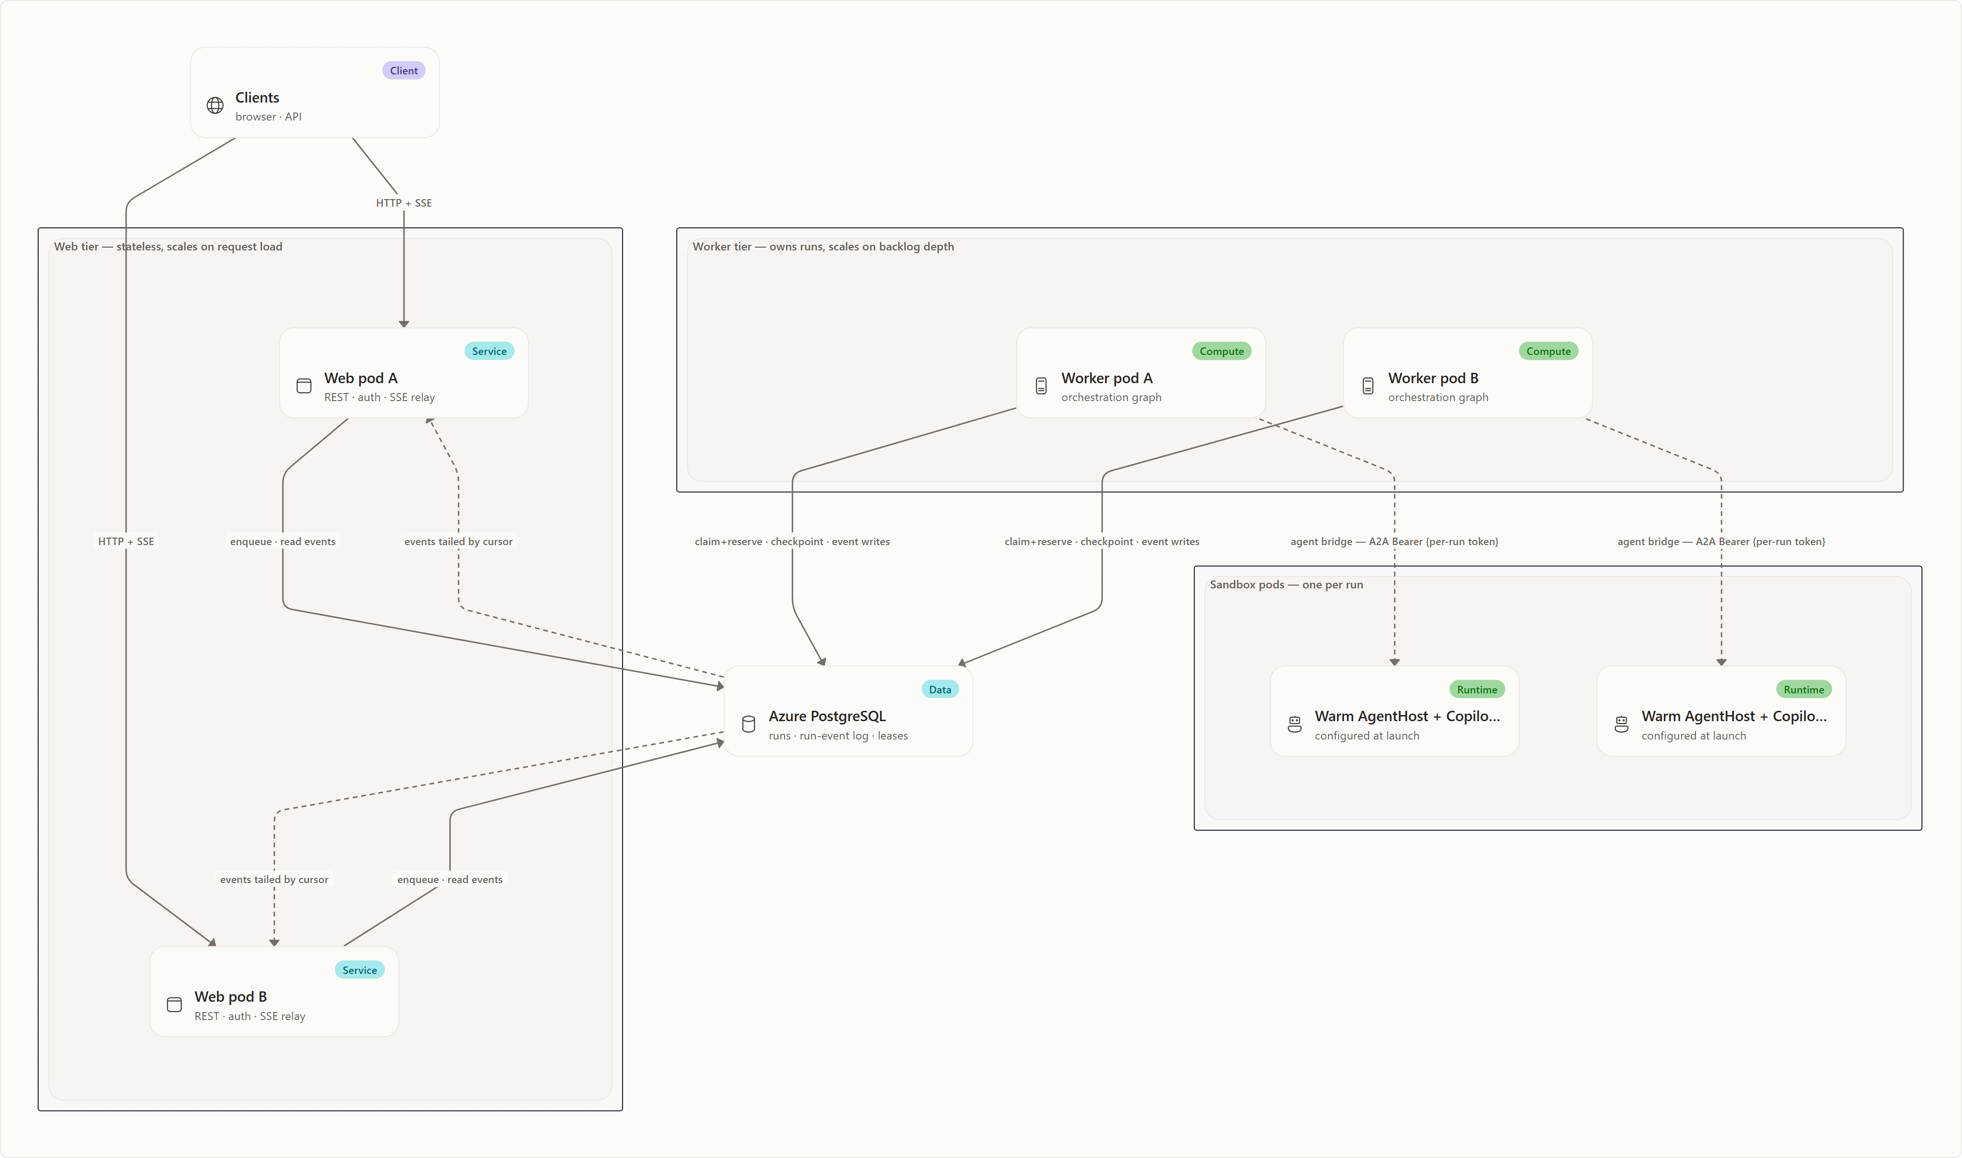Click the Service badge on Web pod B
Image resolution: width=1962 pixels, height=1158 pixels.
[359, 970]
